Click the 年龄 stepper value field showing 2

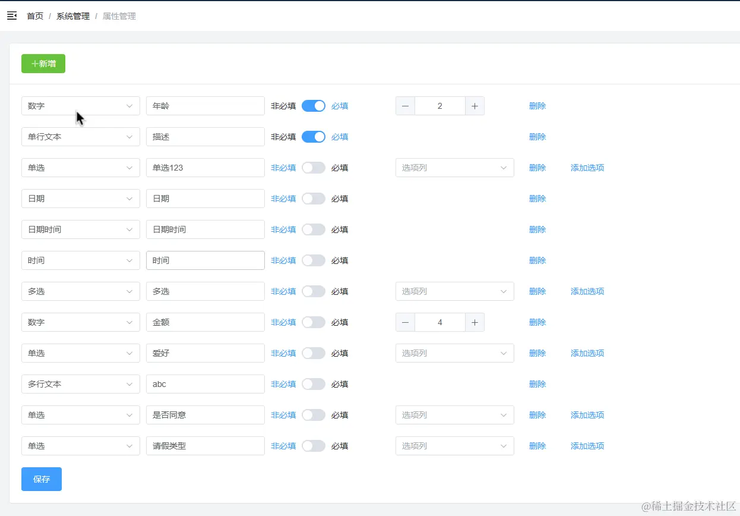tap(440, 106)
